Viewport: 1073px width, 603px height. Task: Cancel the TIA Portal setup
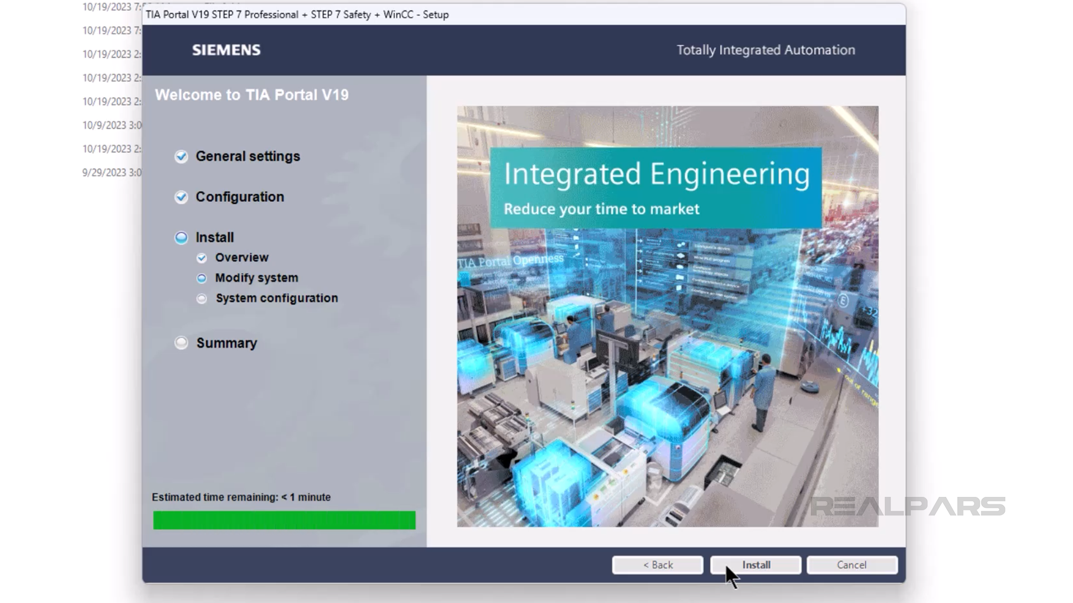pos(852,565)
